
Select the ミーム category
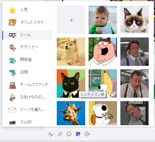[x=27, y=35]
